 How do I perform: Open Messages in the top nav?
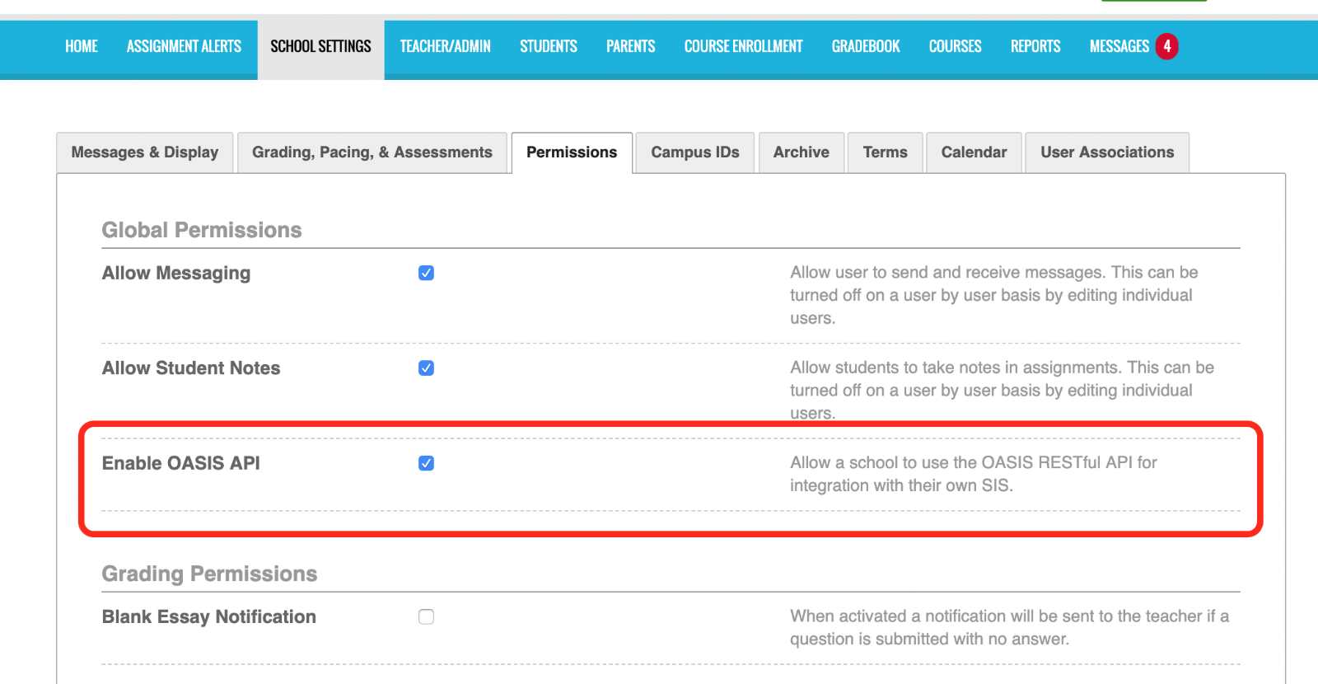tap(1119, 46)
